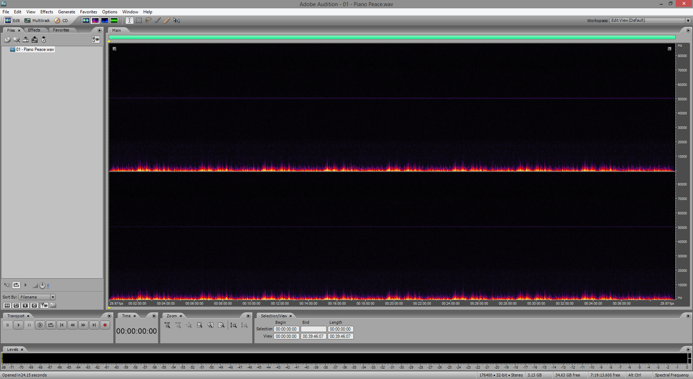This screenshot has height=379, width=693.
Task: Toggle full path display icon
Action: (53, 305)
